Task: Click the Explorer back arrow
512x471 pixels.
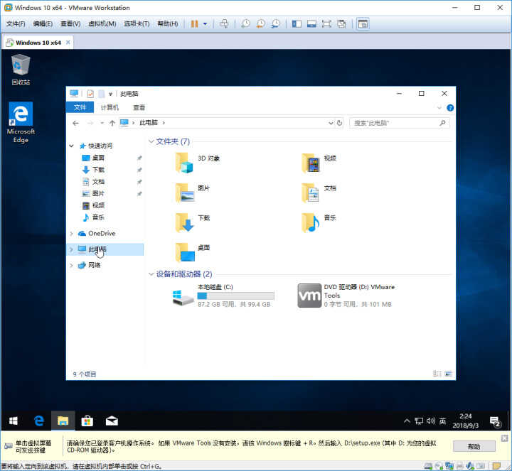Action: tap(76, 123)
